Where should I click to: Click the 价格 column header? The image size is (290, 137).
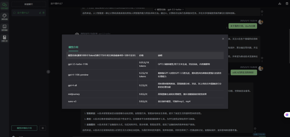147,56
